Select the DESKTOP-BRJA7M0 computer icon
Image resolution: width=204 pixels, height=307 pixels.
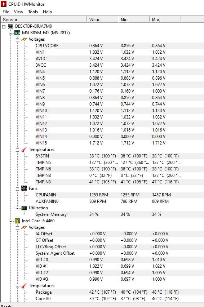(x=11, y=26)
